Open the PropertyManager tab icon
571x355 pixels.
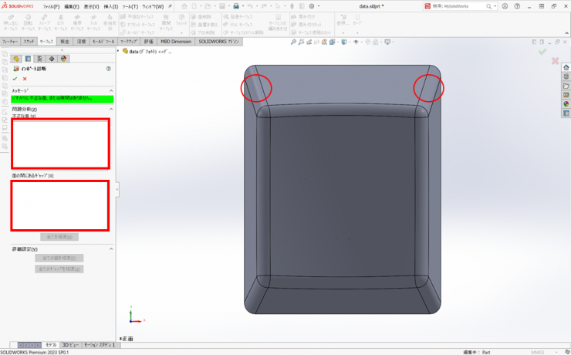tap(28, 59)
